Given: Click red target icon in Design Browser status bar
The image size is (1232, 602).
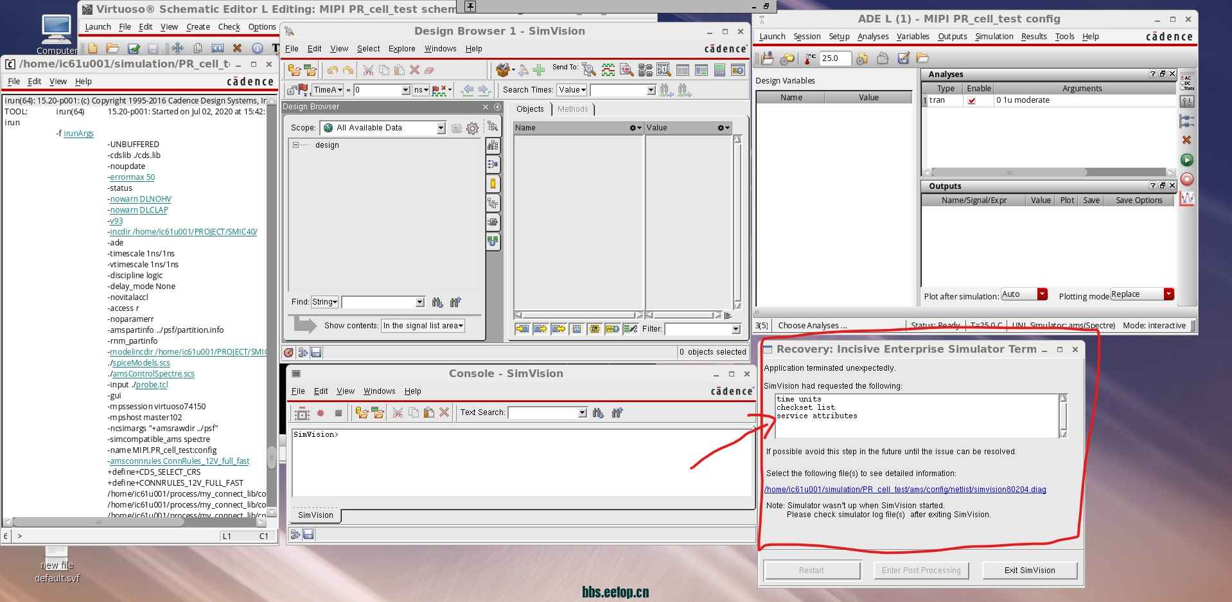Looking at the screenshot, I should click(x=288, y=352).
